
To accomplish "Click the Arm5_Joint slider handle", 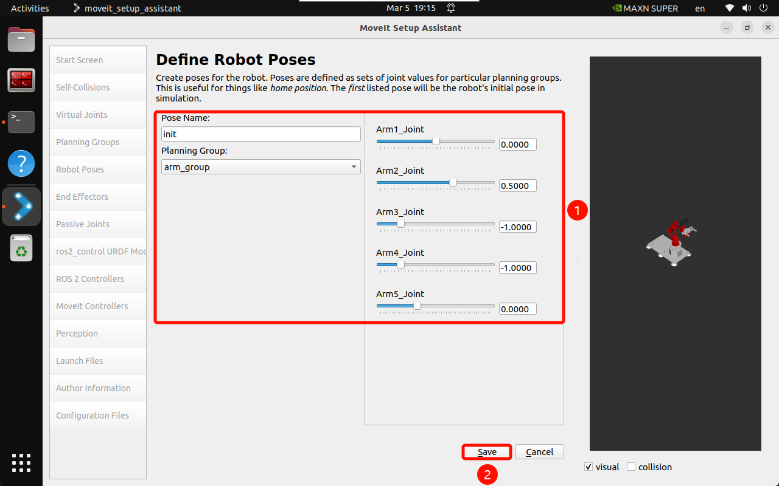I will (417, 306).
